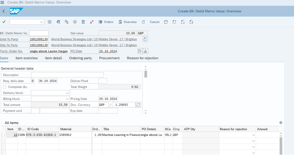Click the Sold-To Party label link
The height and width of the screenshot is (155, 294).
[x=9, y=39]
